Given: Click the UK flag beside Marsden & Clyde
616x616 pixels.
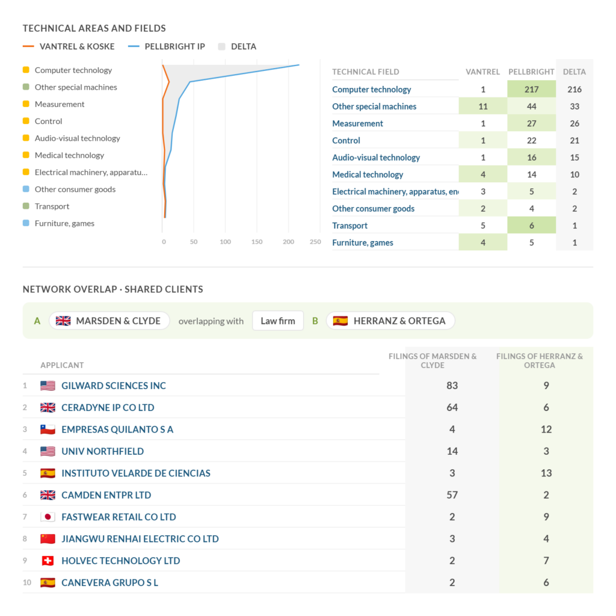Looking at the screenshot, I should click(63, 321).
